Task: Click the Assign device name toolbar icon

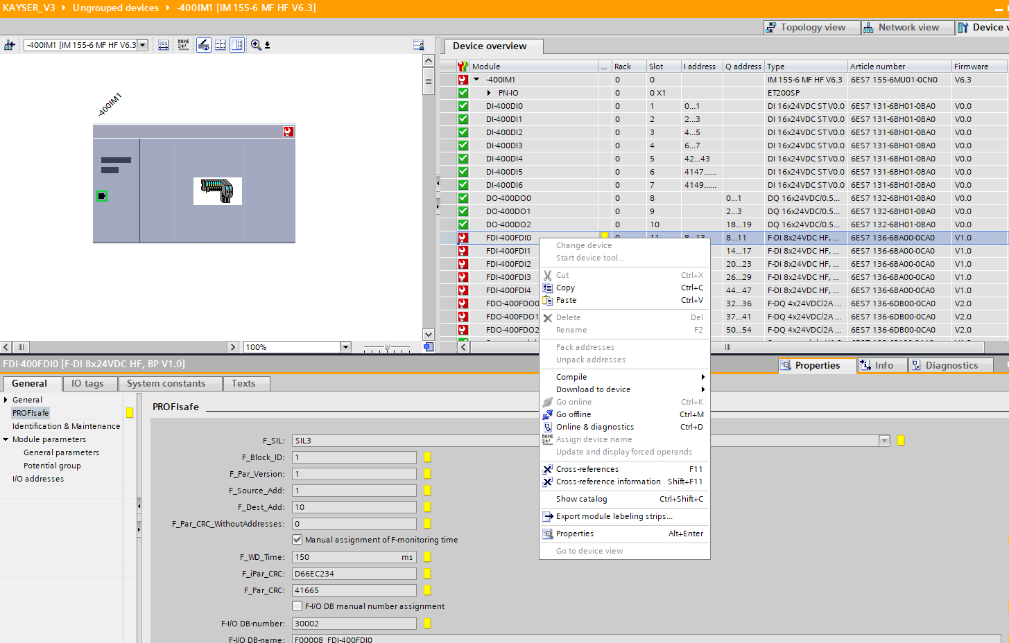Action: pos(183,45)
